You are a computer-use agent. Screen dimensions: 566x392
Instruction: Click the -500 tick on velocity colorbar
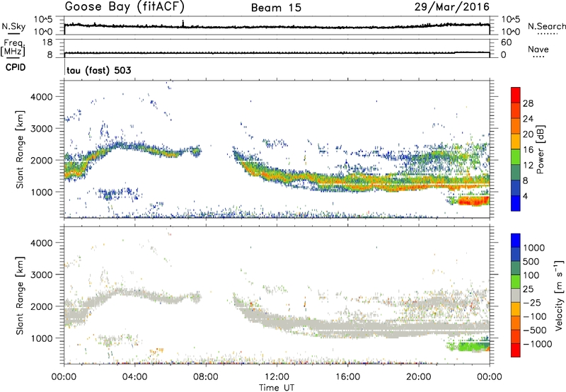534,330
